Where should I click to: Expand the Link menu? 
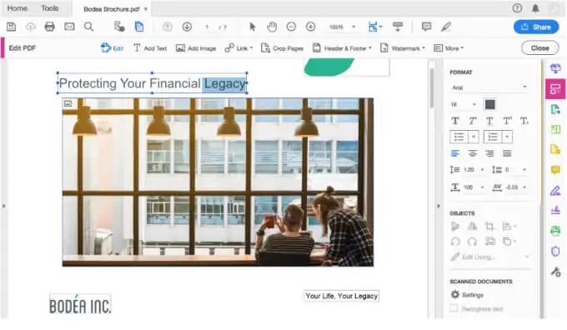[238, 48]
